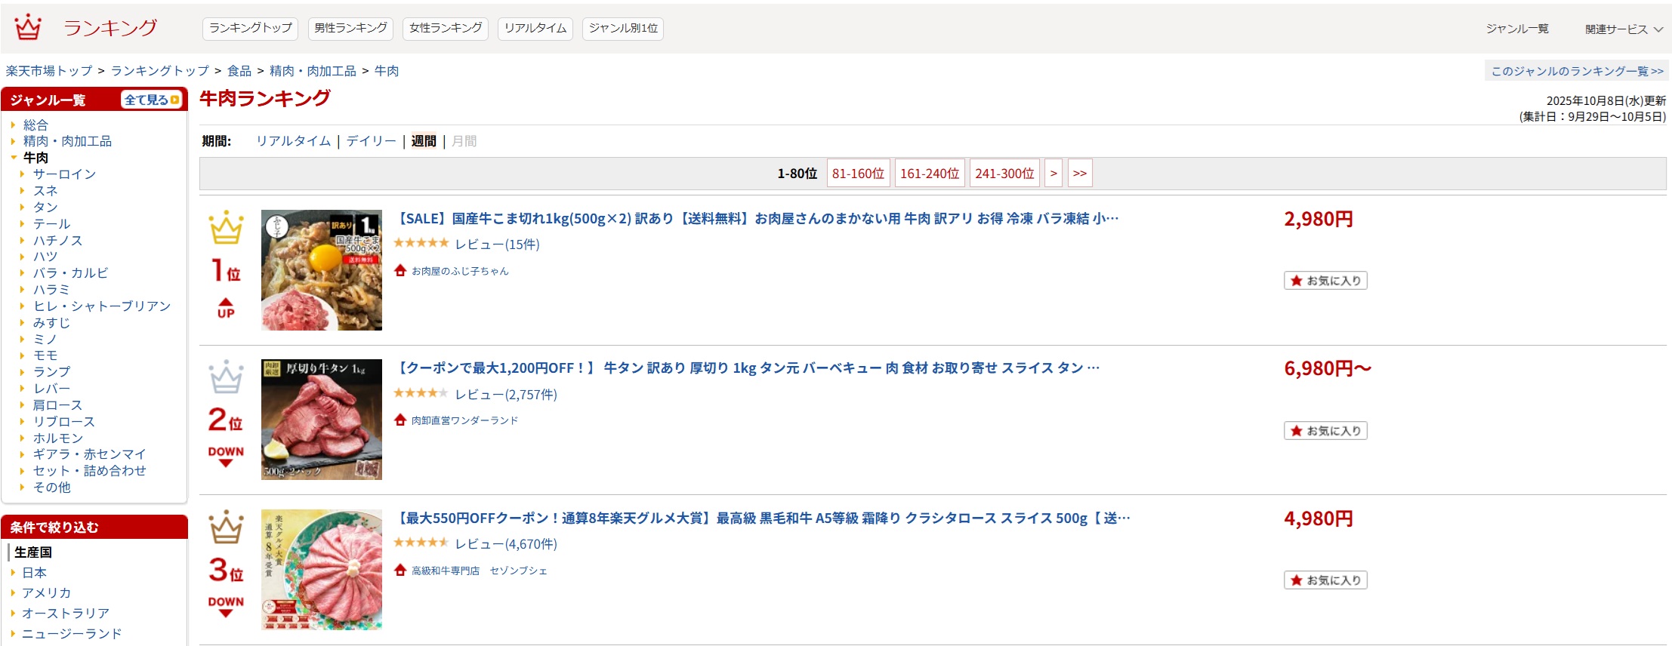Viewport: 1672px width, 646px height.
Task: Click the gold crown icon for rank 1
Action: (x=226, y=228)
